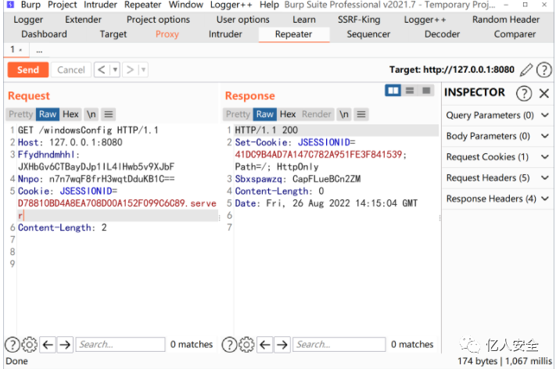Focus the response search field

click(339, 344)
